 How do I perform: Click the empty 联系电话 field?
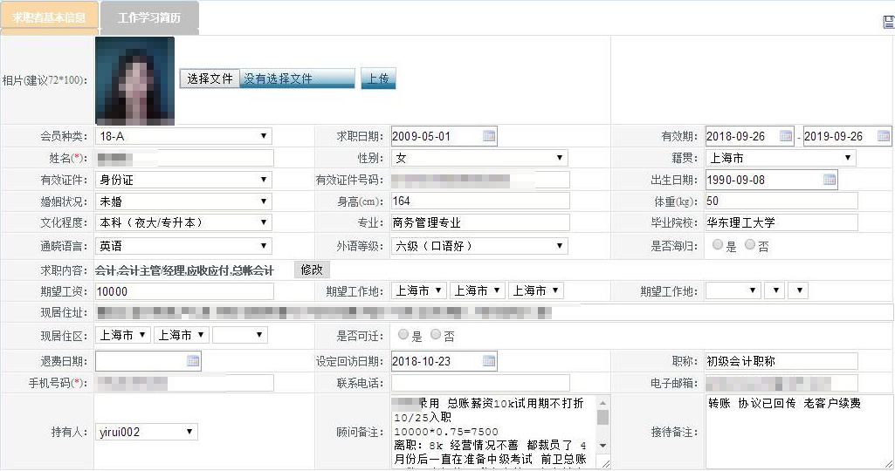point(480,383)
